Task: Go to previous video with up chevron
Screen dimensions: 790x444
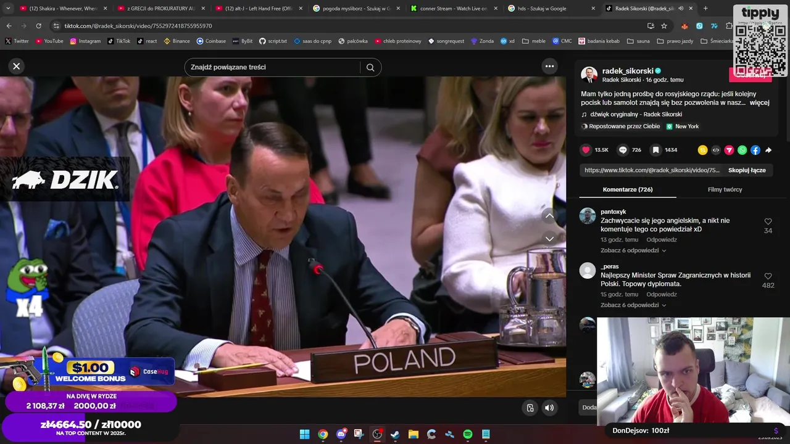Action: coord(549,216)
